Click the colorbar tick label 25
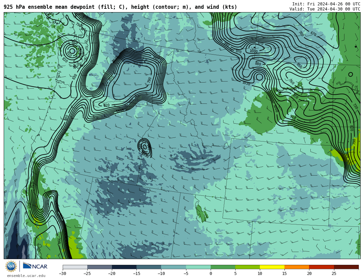The height and width of the screenshot is (280, 364). [x=334, y=274]
